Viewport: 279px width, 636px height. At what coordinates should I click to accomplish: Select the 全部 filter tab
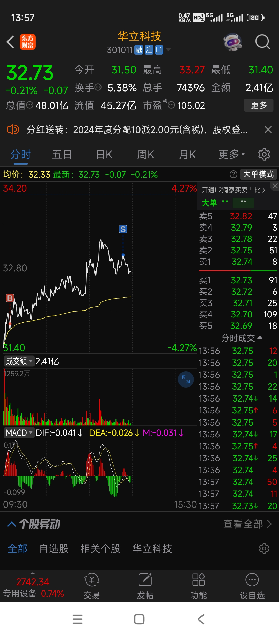[x=17, y=549]
